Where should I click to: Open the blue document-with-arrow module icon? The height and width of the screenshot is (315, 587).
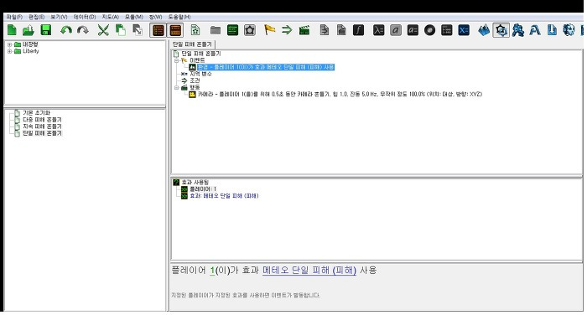click(x=552, y=30)
